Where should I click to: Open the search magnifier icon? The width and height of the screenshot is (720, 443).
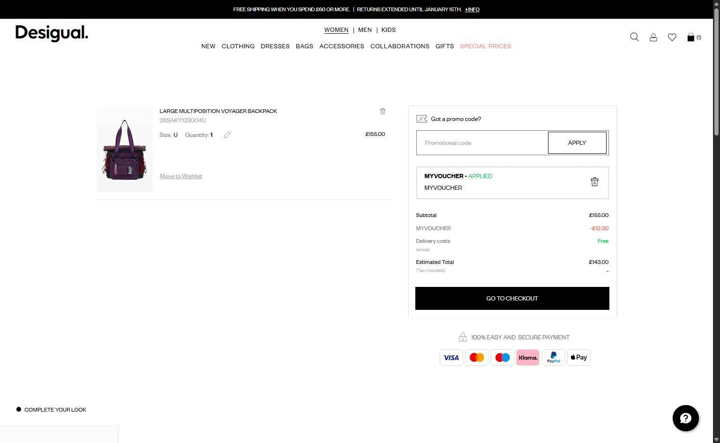pos(634,37)
